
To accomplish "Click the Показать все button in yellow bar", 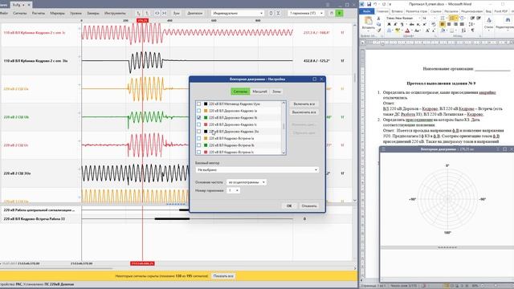I will 223,276.
